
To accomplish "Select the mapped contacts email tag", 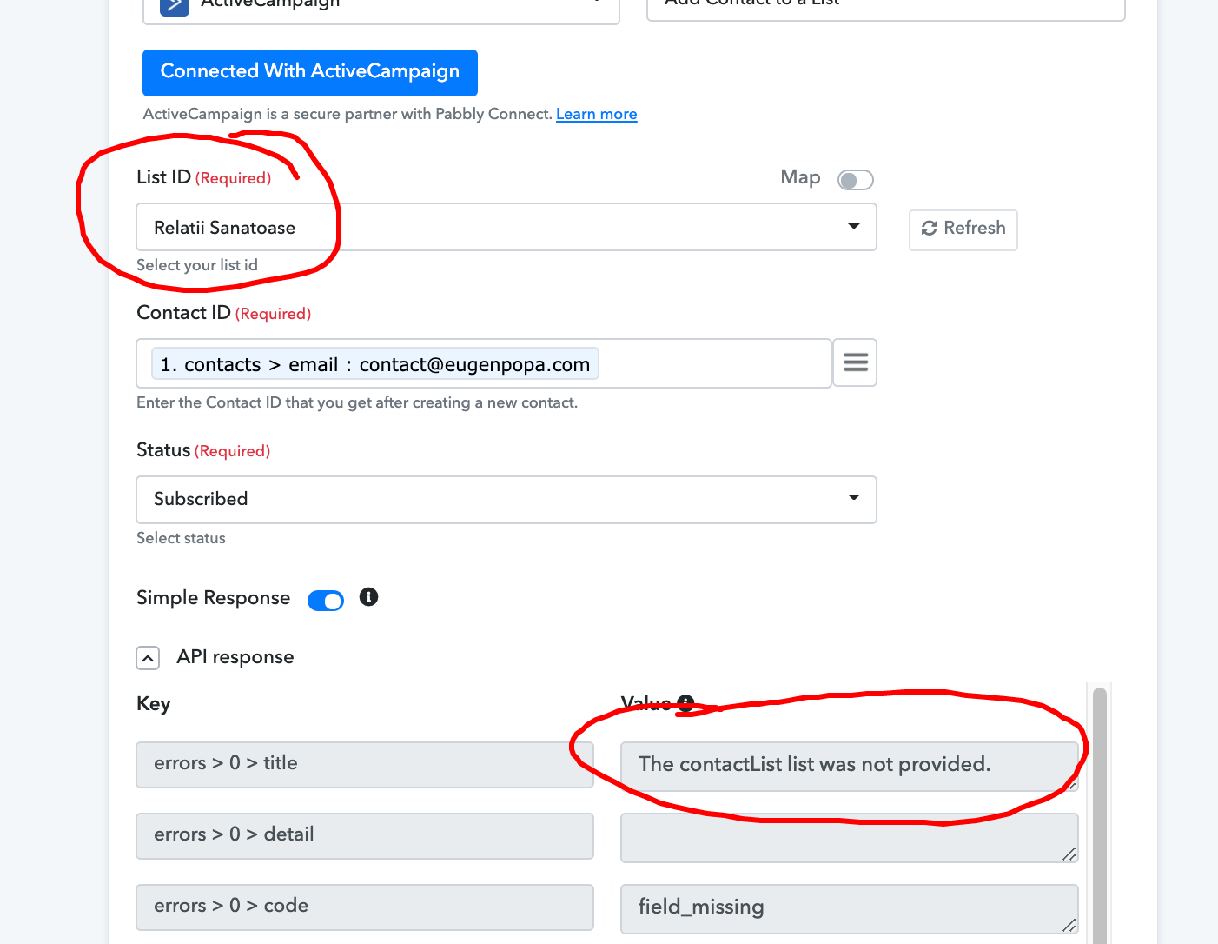I will coord(375,363).
